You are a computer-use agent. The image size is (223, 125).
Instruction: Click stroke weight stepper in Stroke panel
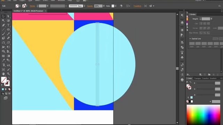[x=200, y=19]
